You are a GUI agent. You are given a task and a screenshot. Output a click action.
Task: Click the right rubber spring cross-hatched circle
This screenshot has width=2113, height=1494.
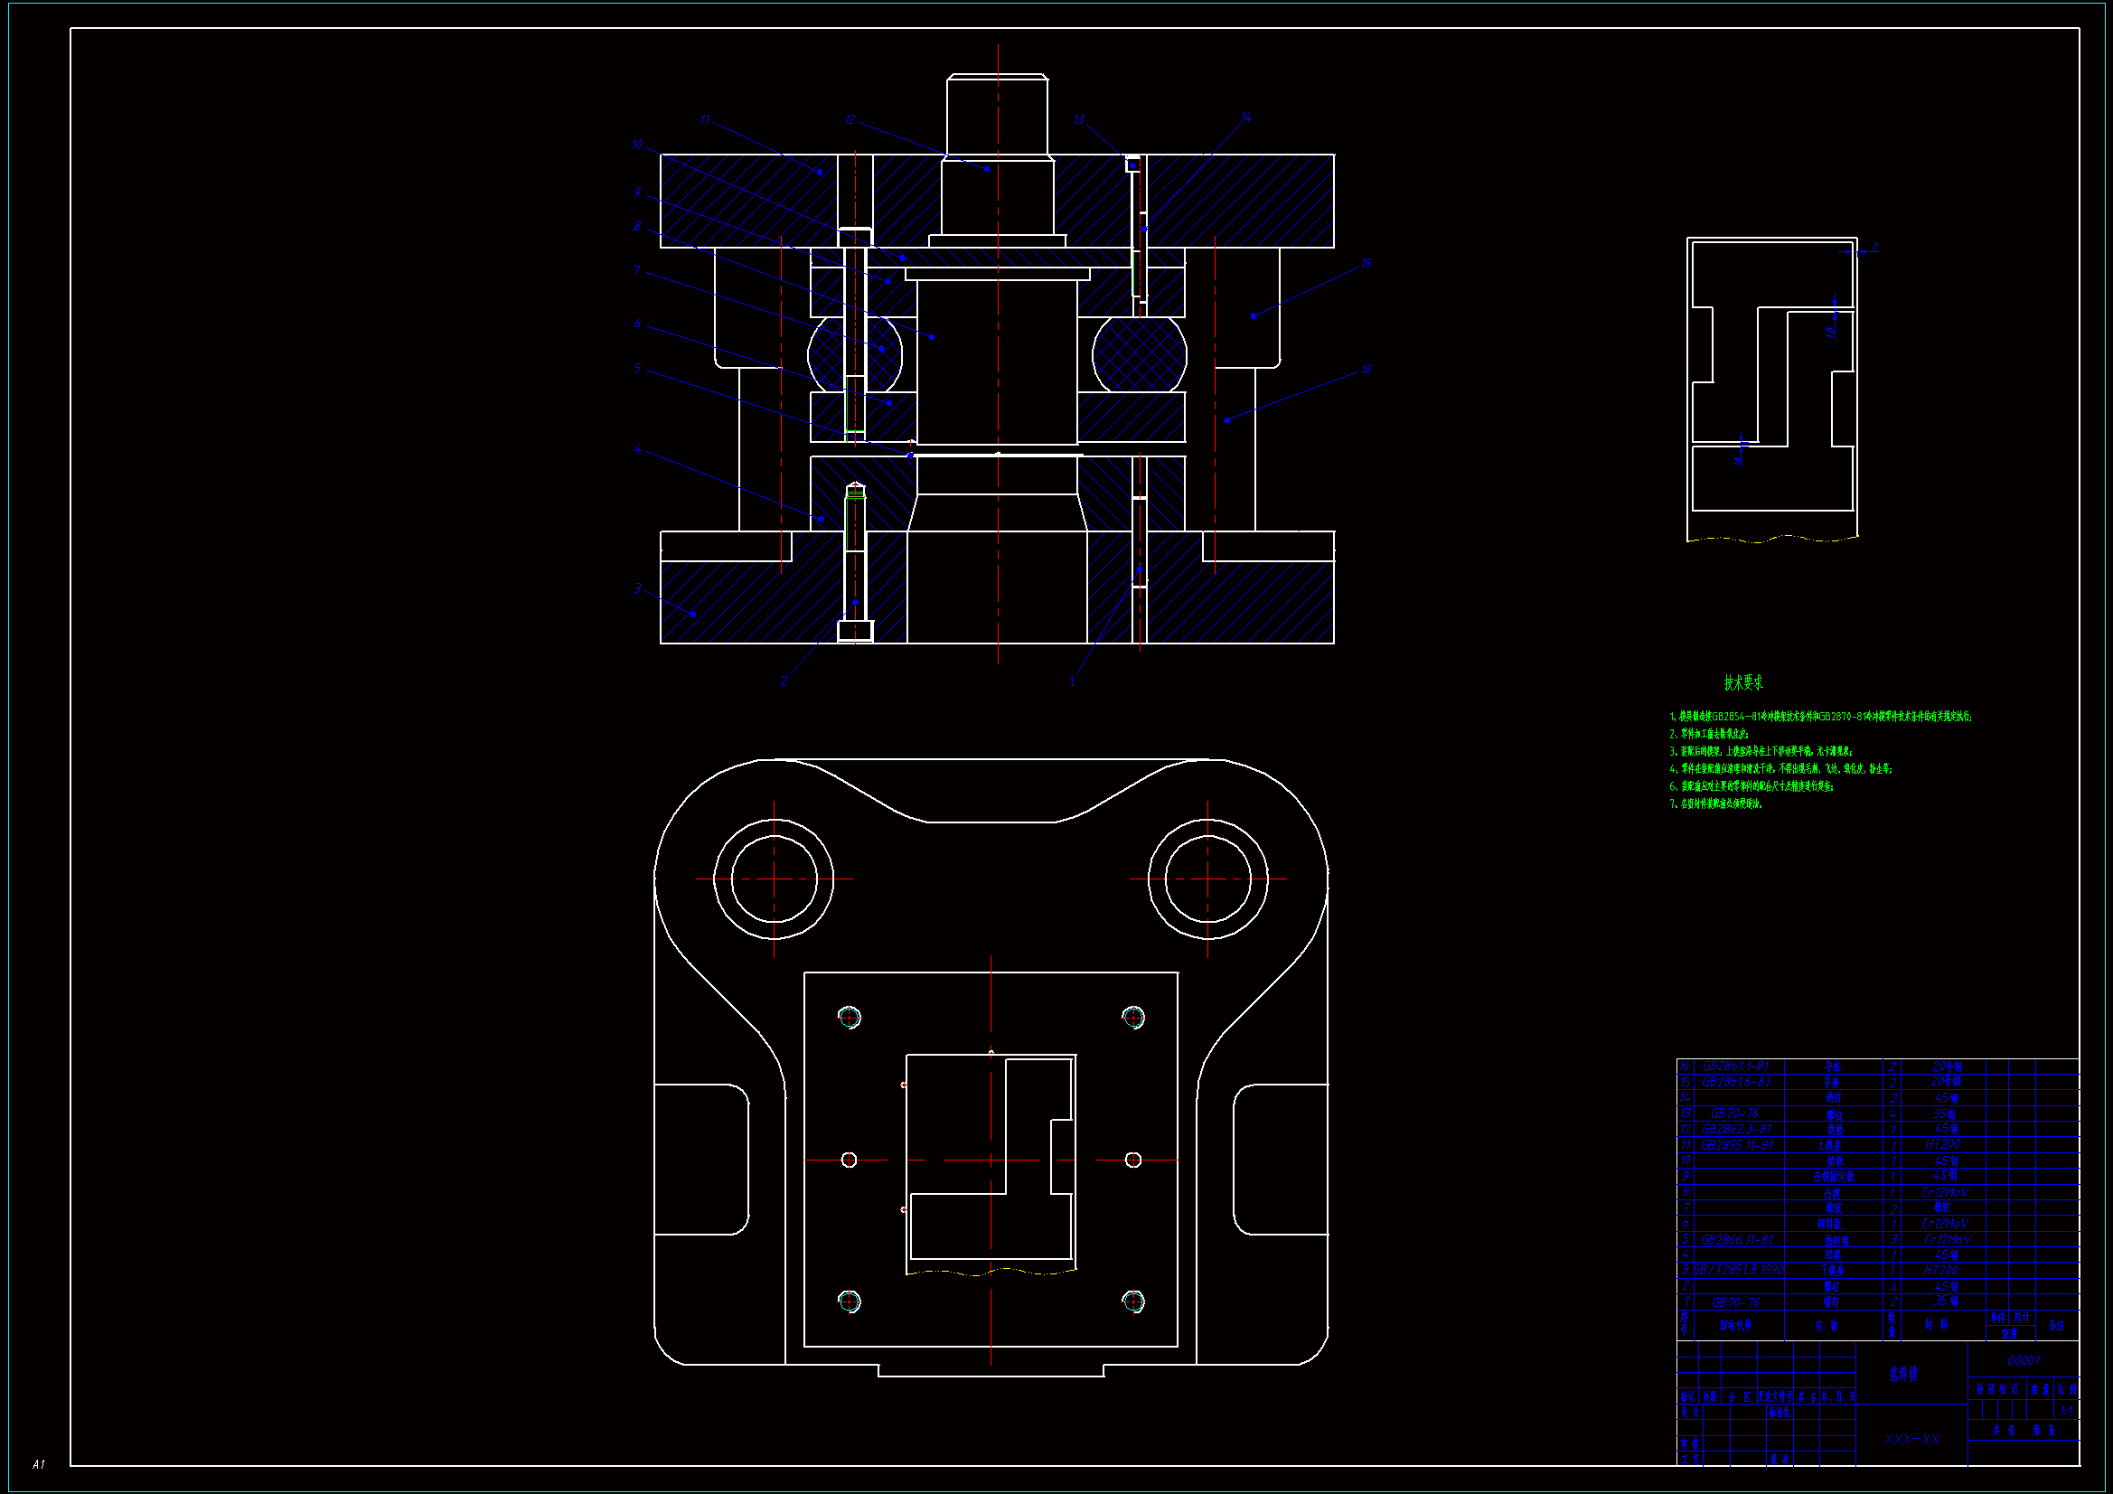1139,354
